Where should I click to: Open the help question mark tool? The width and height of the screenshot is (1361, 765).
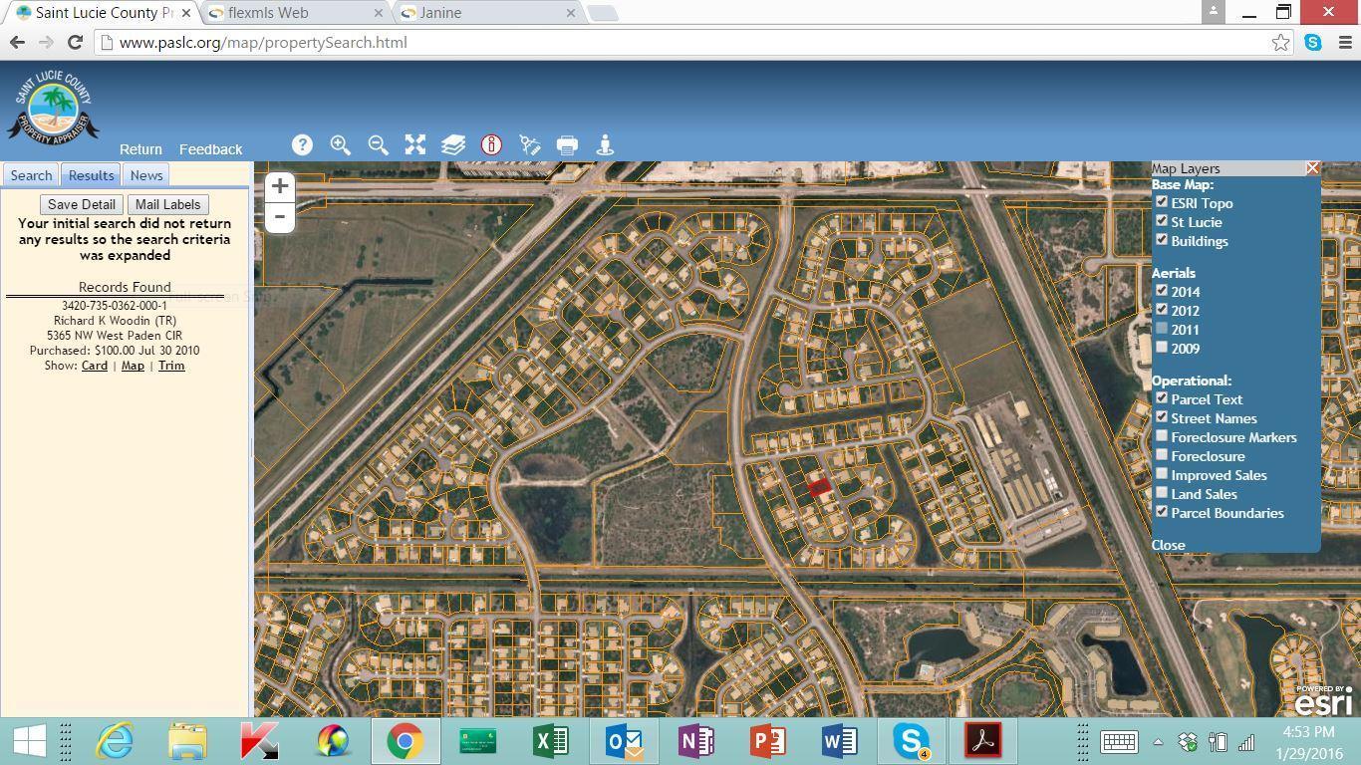tap(302, 145)
